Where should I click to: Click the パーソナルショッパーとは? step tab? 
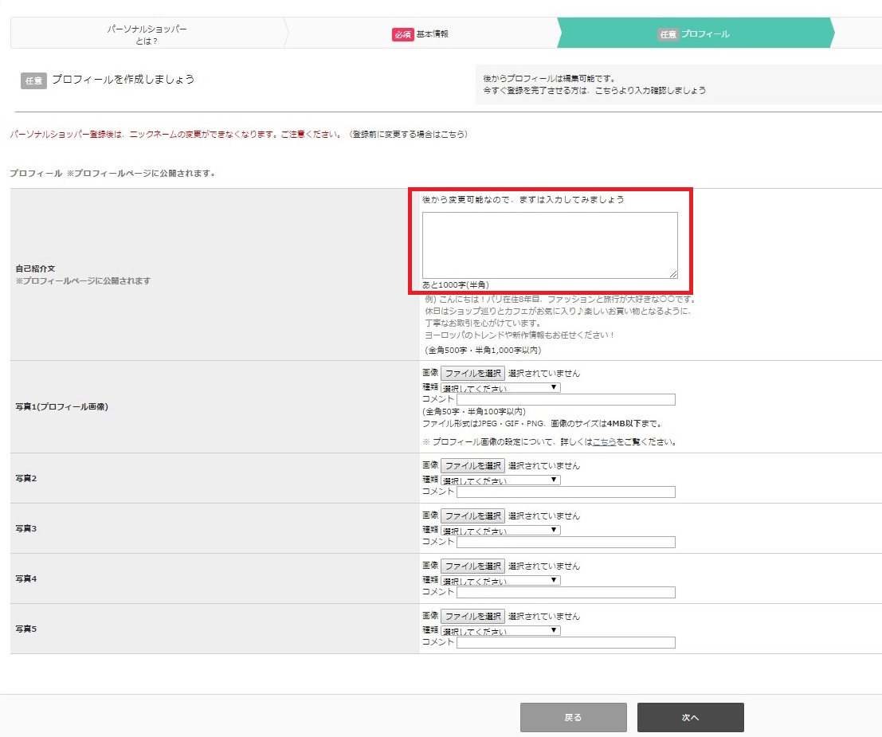[147, 34]
